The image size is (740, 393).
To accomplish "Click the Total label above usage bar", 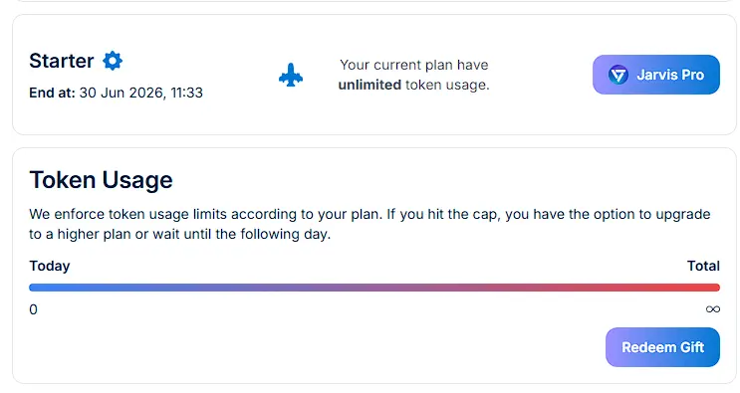I will coord(703,266).
